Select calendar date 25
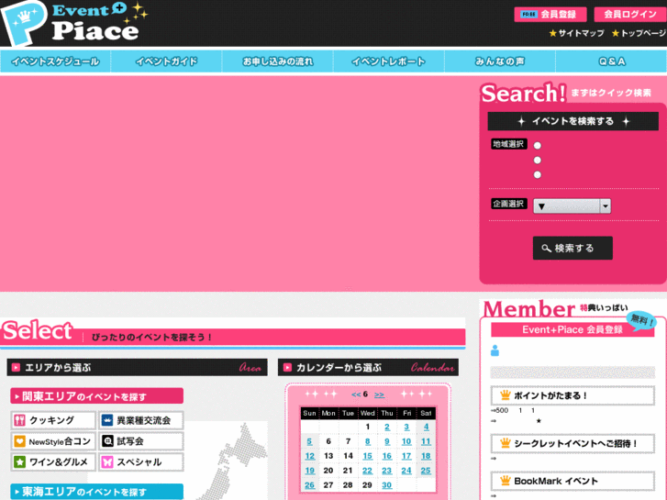The image size is (667, 500). point(426,471)
